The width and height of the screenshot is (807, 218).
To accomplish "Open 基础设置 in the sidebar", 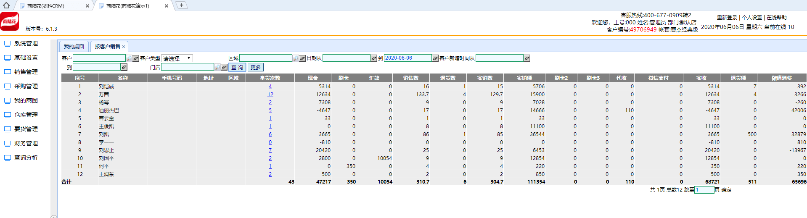I will (26, 58).
